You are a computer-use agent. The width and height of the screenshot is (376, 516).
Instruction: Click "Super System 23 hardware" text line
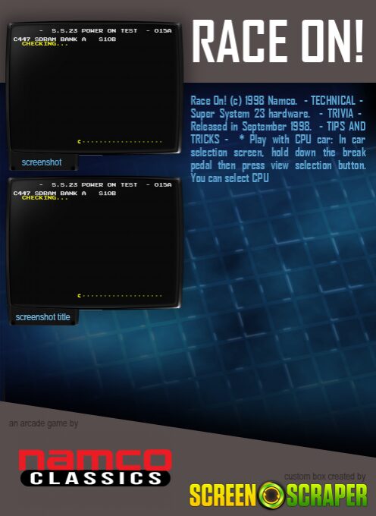pyautogui.click(x=250, y=114)
